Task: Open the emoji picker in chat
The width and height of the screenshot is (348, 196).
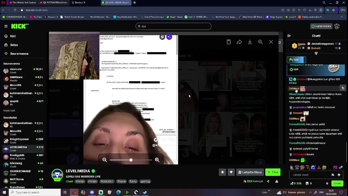Action: (x=339, y=175)
